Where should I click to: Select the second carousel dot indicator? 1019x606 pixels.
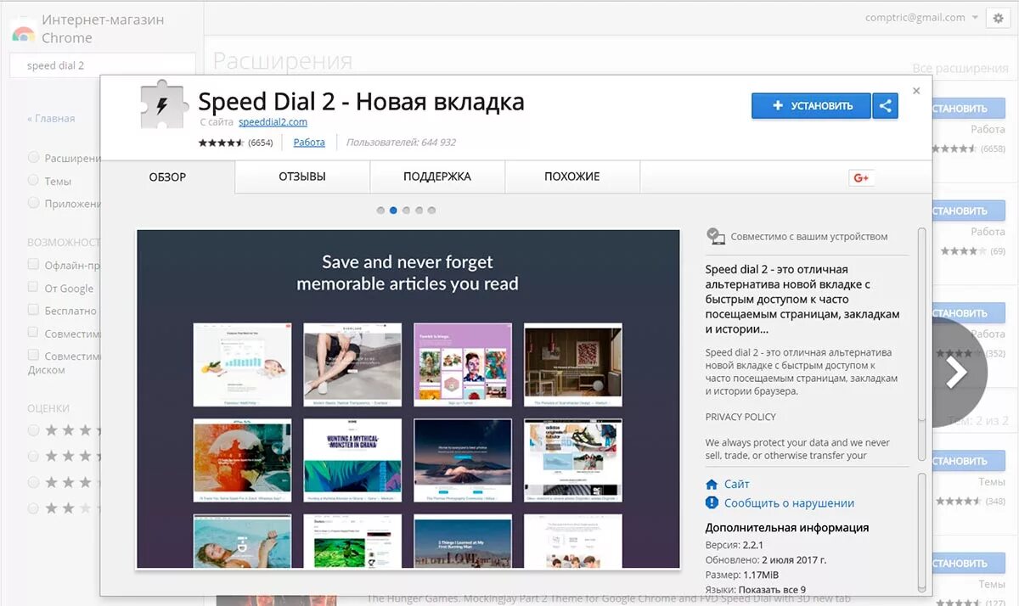393,210
